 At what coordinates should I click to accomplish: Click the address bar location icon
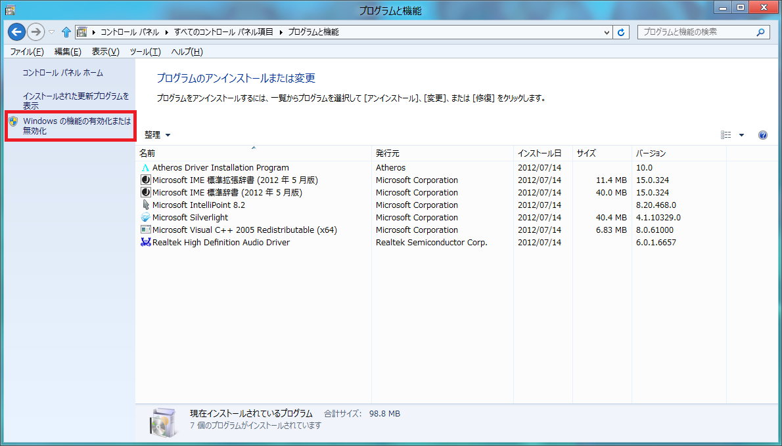(x=82, y=32)
